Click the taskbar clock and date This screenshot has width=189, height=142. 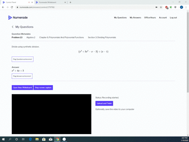click(x=184, y=139)
